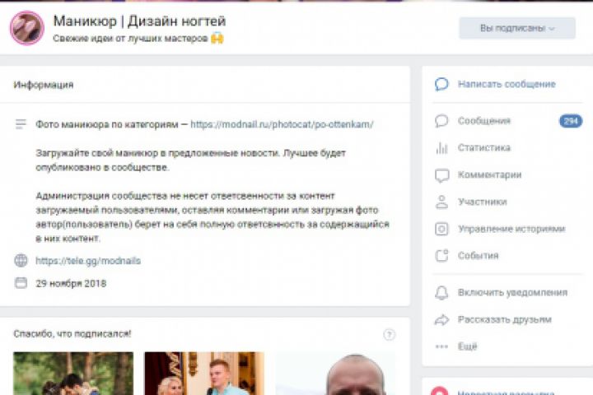Open the 'Вы подписаны' subscription dropdown

tap(517, 28)
